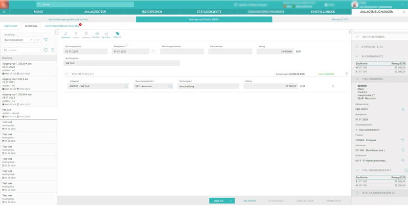The height and width of the screenshot is (206, 408).
Task: Click the Bearbeiten pencil icon
Action: point(66,35)
